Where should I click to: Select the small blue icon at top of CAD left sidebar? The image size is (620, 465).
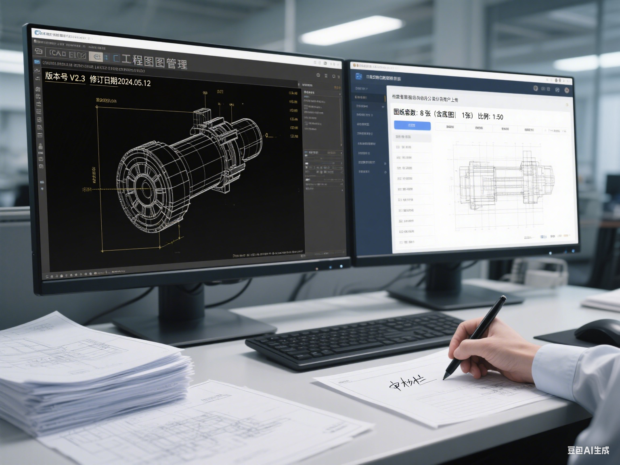point(37,62)
